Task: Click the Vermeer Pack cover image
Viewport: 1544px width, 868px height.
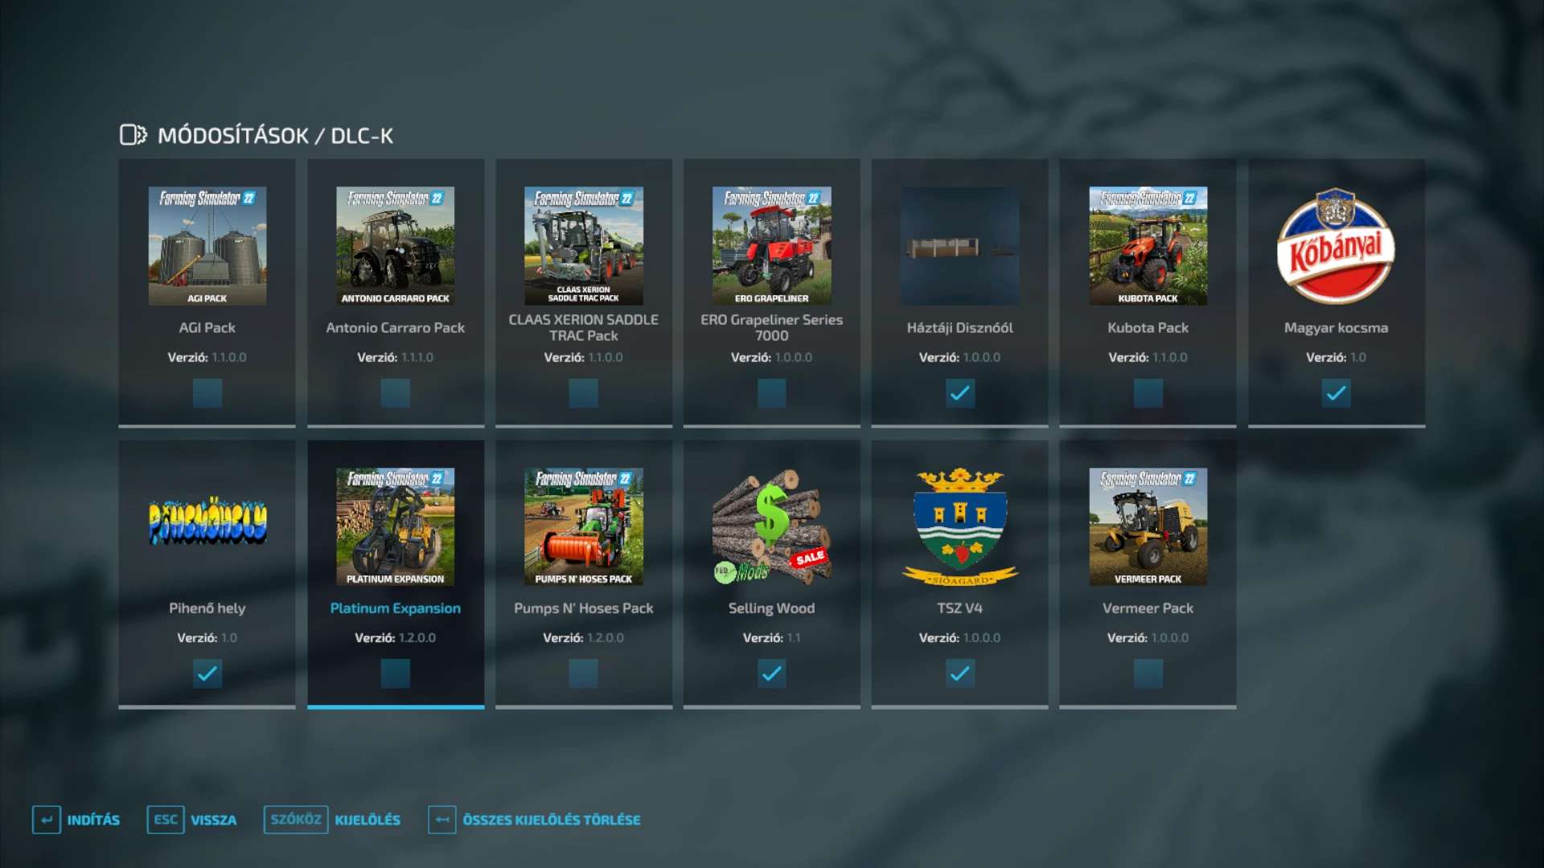Action: 1148,526
